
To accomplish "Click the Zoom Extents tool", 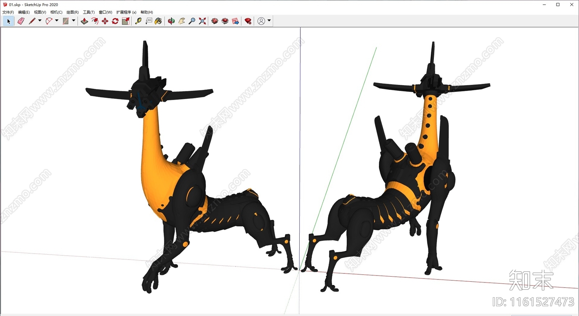I will (x=202, y=21).
